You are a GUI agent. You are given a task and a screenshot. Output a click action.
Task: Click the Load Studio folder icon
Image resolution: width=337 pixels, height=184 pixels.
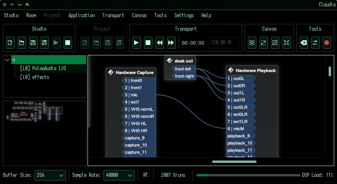tap(22, 43)
